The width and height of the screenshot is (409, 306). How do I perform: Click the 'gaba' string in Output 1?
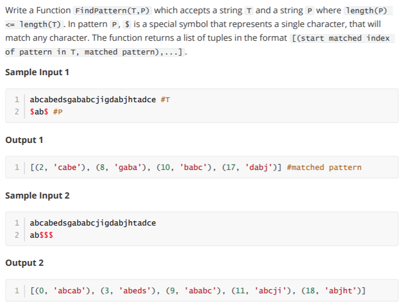point(128,167)
